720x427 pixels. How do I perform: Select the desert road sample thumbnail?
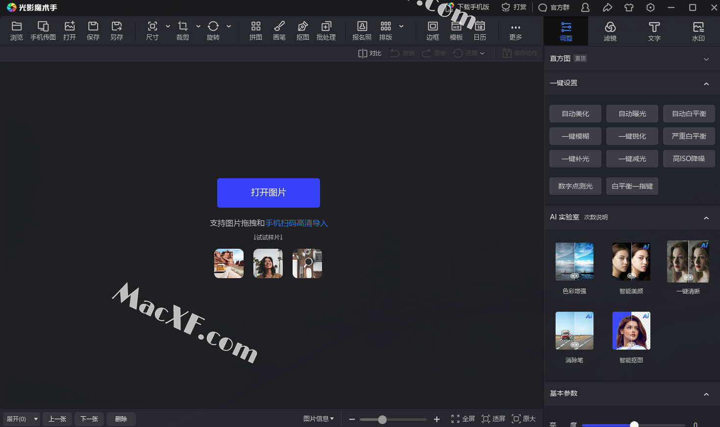[x=229, y=263]
